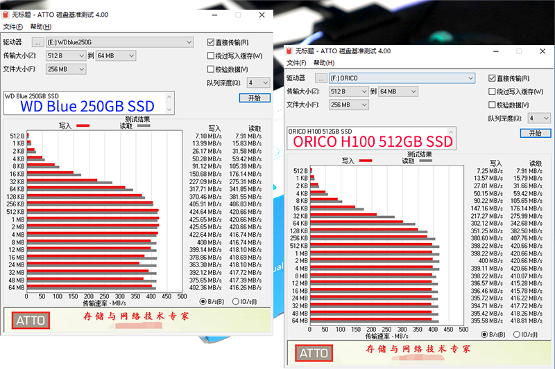Minimize the WD Blue ATTO window
The width and height of the screenshot is (555, 369).
pos(215,15)
